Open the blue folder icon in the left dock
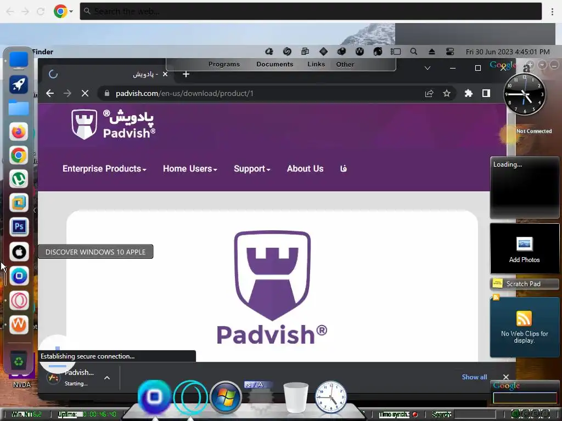This screenshot has width=562, height=421. 19,108
